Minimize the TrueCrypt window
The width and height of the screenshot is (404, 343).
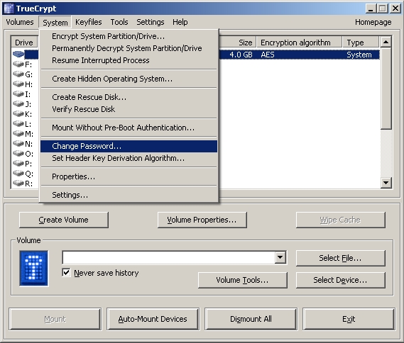point(371,9)
